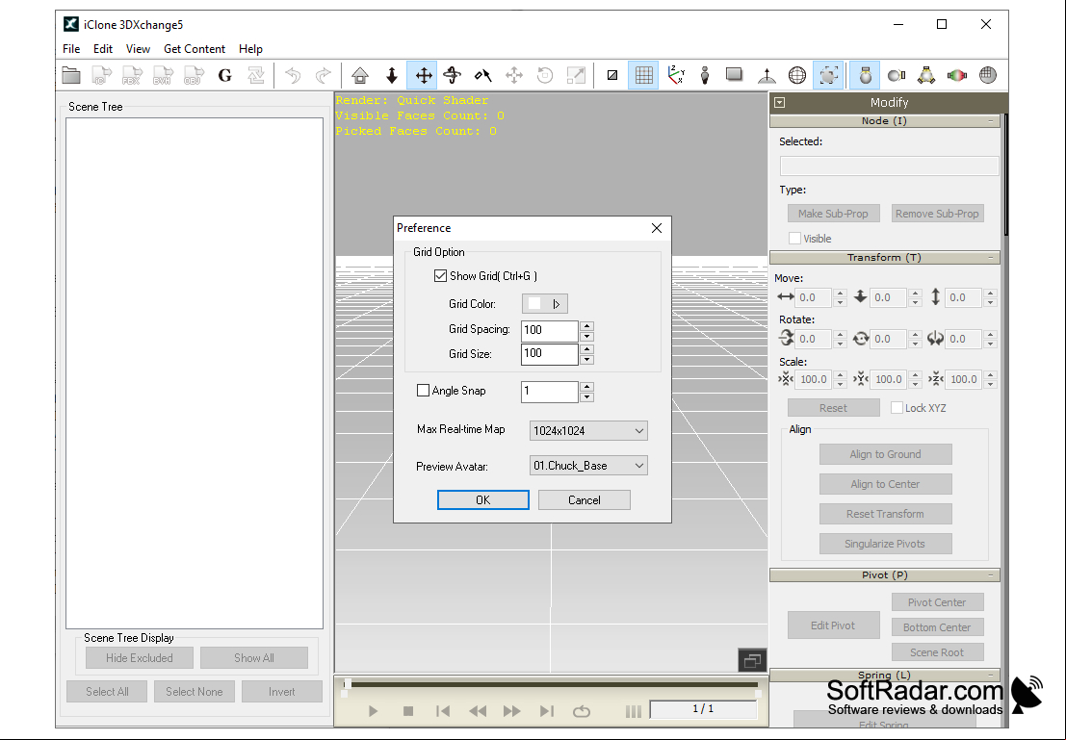Enable the Lock XYZ checkbox
The image size is (1066, 740).
click(897, 408)
